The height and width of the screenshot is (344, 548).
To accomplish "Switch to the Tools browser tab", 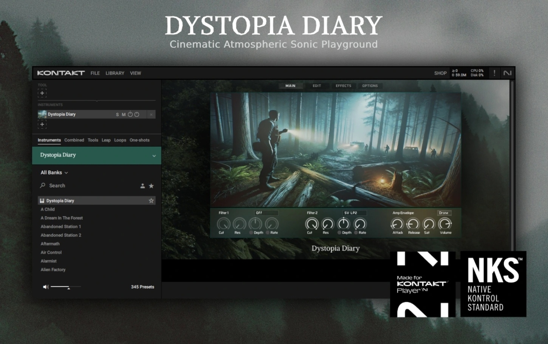I will coord(93,140).
